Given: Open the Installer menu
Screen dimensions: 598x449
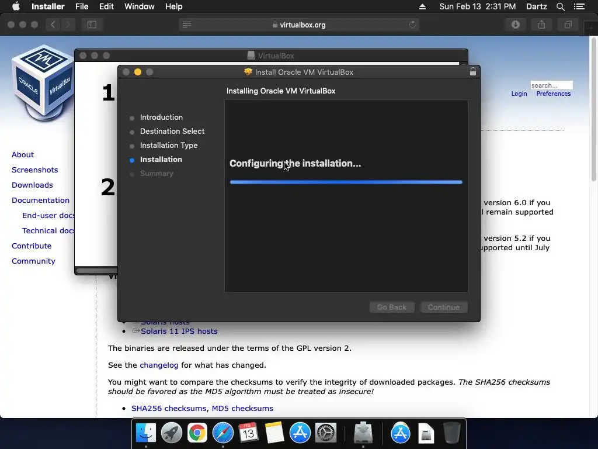Looking at the screenshot, I should click(x=48, y=6).
